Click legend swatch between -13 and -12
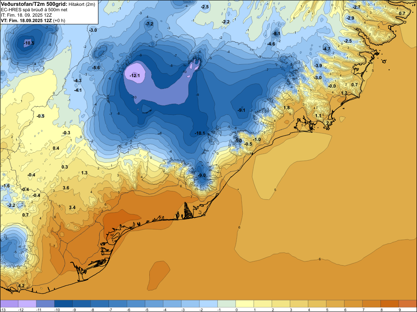Viewport: 417px width, 312px height. pos(9,304)
